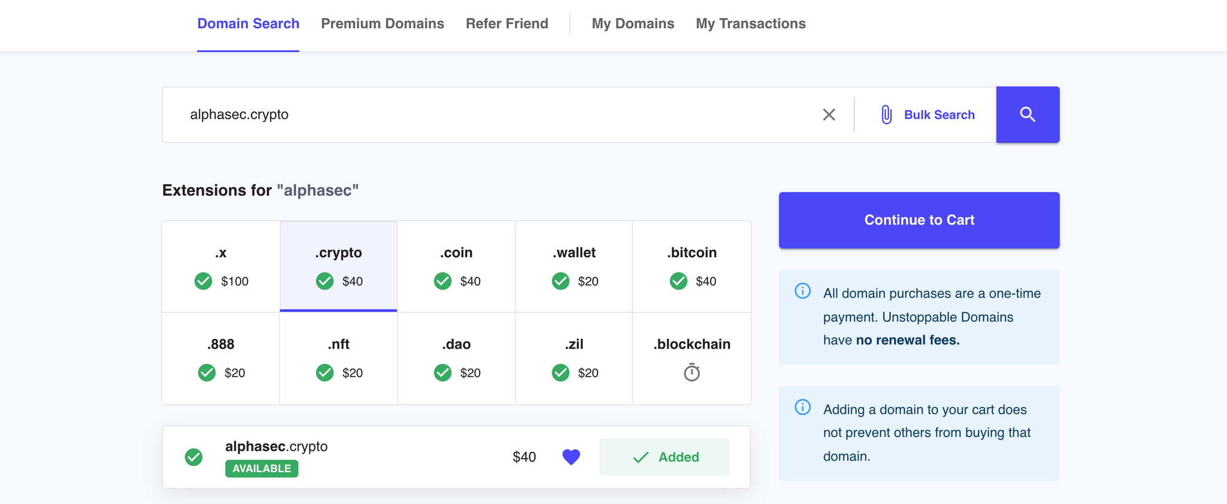Viewport: 1227px width, 504px height.
Task: Select the .x extension label
Action: [x=221, y=252]
